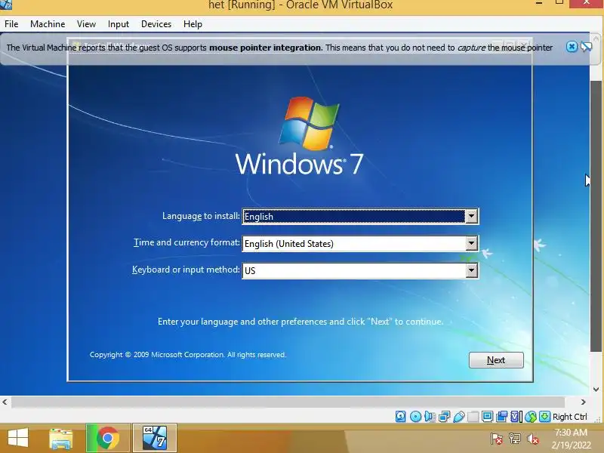Viewport: 604px width, 453px height.
Task: Open the Help menu
Action: pos(193,24)
